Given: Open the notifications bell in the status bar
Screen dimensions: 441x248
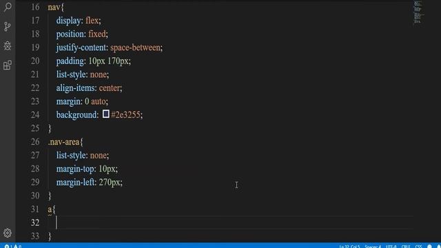Looking at the screenshot, I should (438, 246).
